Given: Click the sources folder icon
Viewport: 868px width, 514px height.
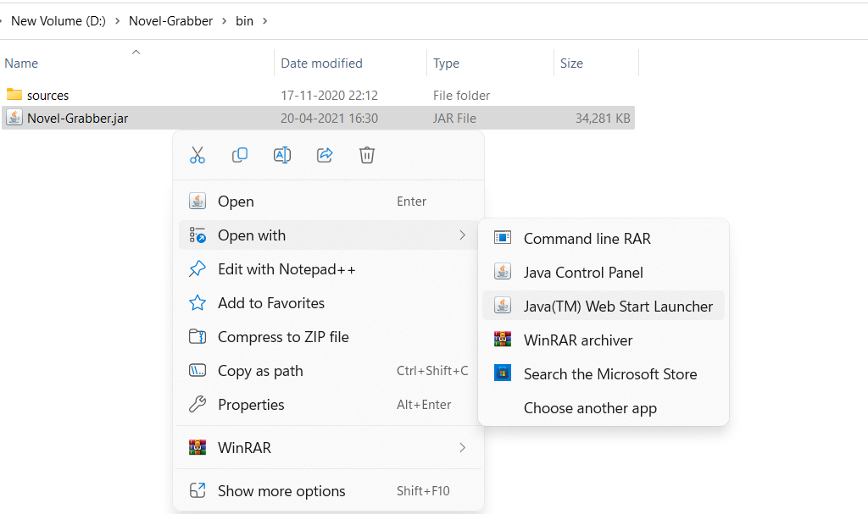Looking at the screenshot, I should tap(14, 94).
